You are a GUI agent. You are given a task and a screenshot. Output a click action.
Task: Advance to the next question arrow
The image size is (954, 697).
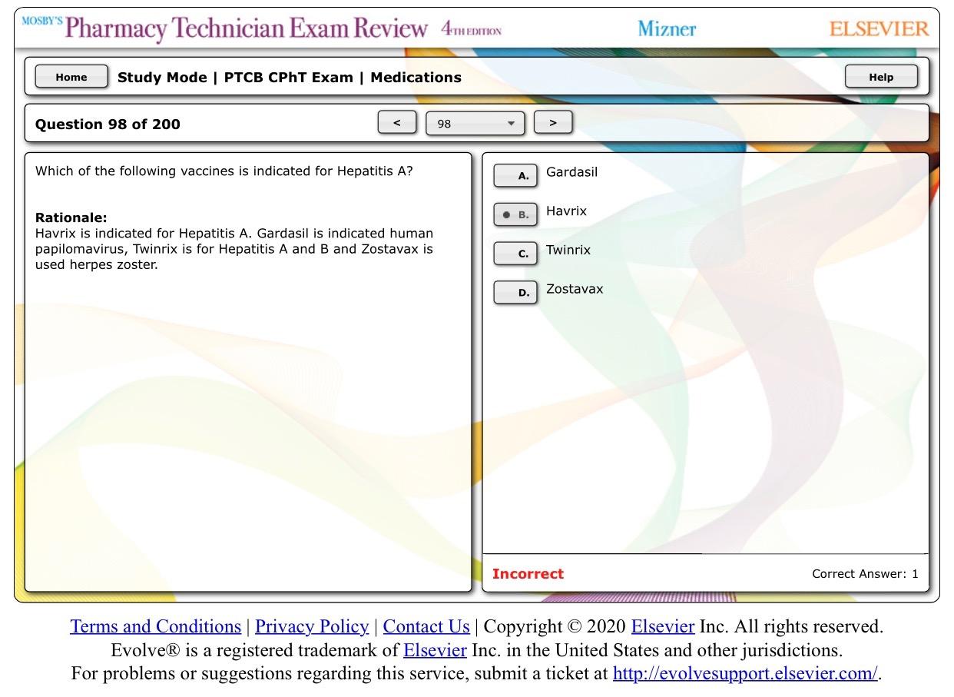553,123
